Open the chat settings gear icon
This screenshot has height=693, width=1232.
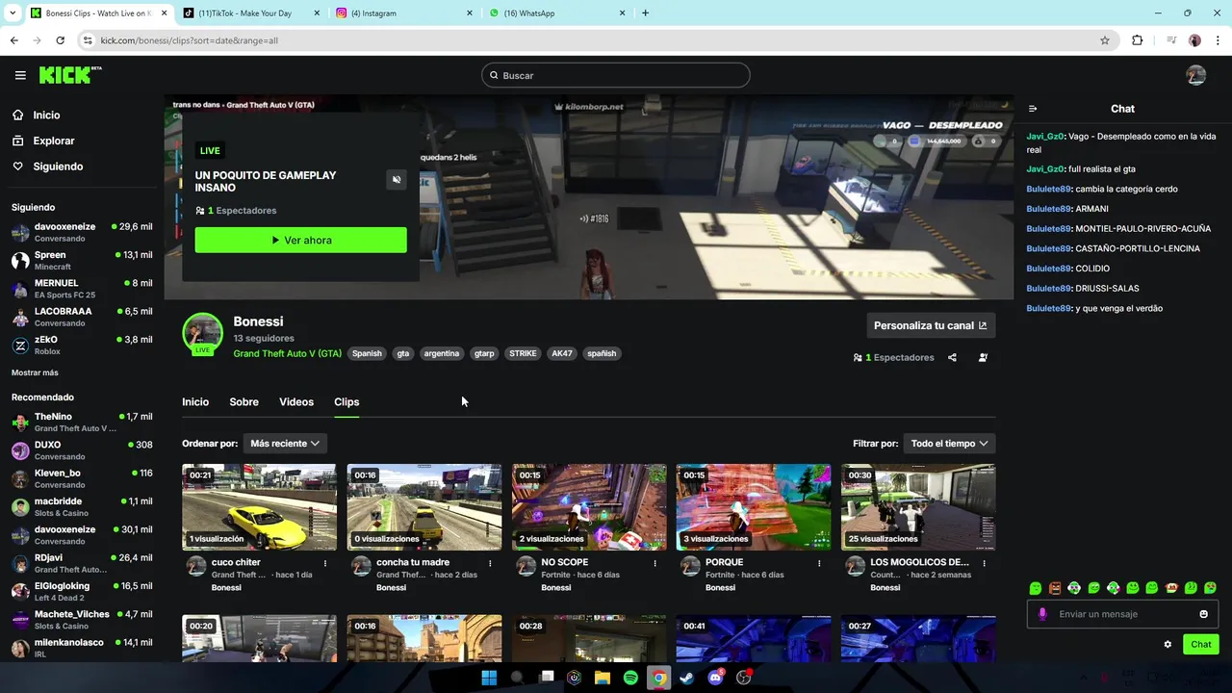[x=1168, y=644]
